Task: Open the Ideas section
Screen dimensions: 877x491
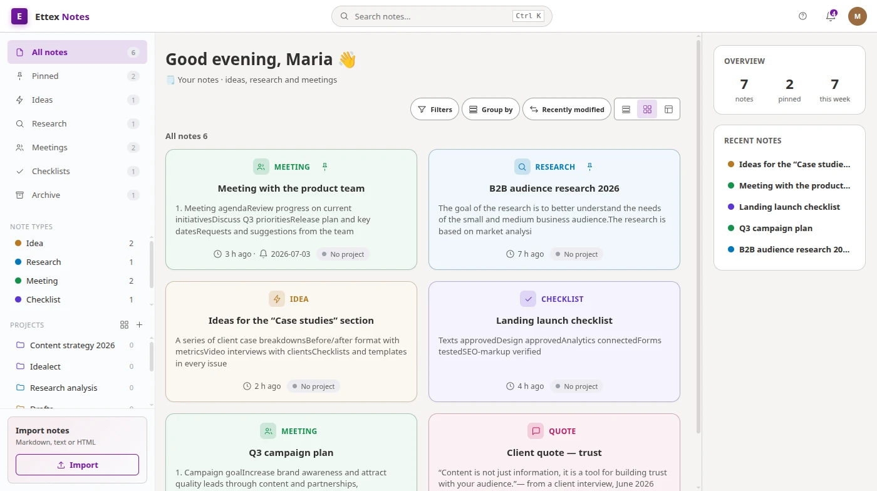Action: [77, 100]
